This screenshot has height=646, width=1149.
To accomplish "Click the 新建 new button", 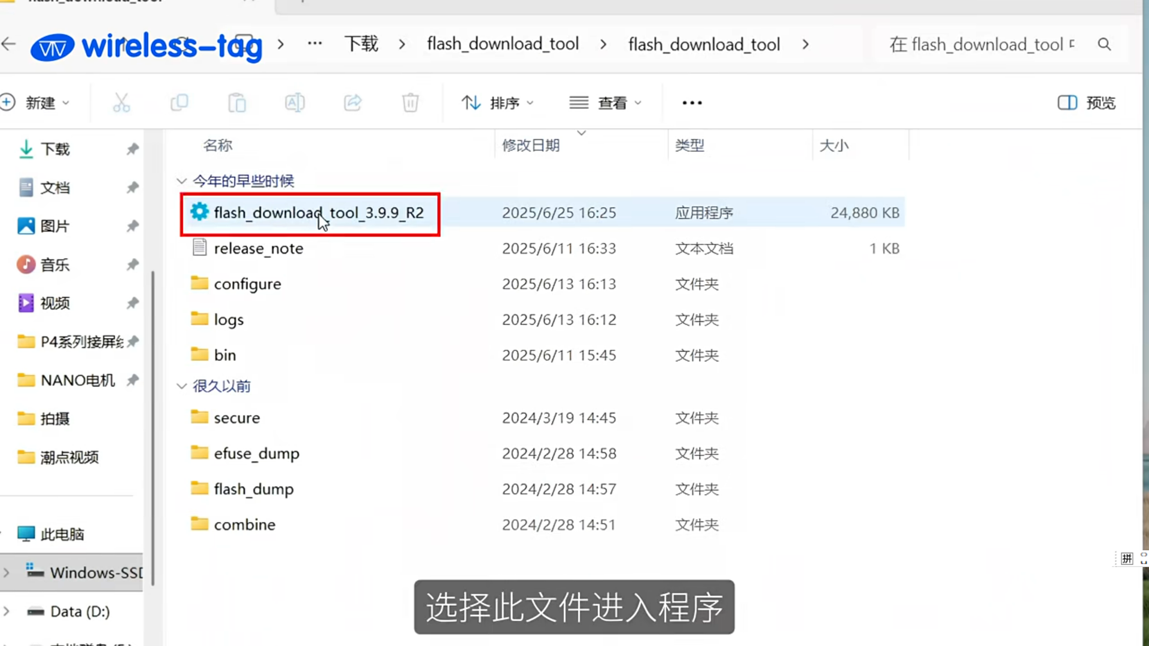I will click(x=36, y=103).
